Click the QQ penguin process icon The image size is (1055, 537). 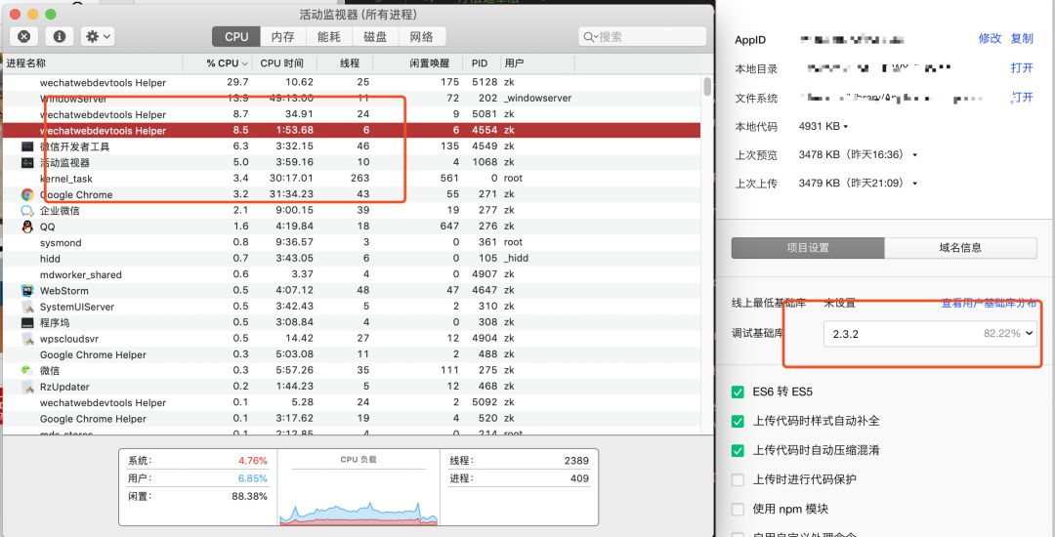click(x=27, y=227)
